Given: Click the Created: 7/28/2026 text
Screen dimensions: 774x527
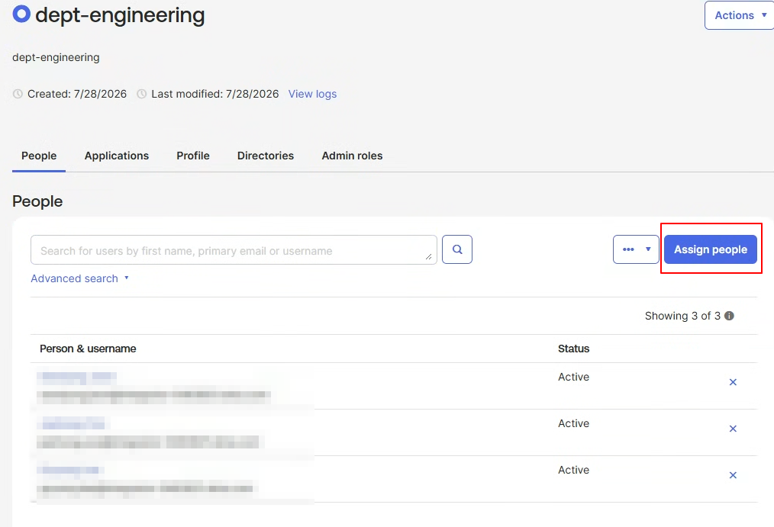Looking at the screenshot, I should pos(77,94).
